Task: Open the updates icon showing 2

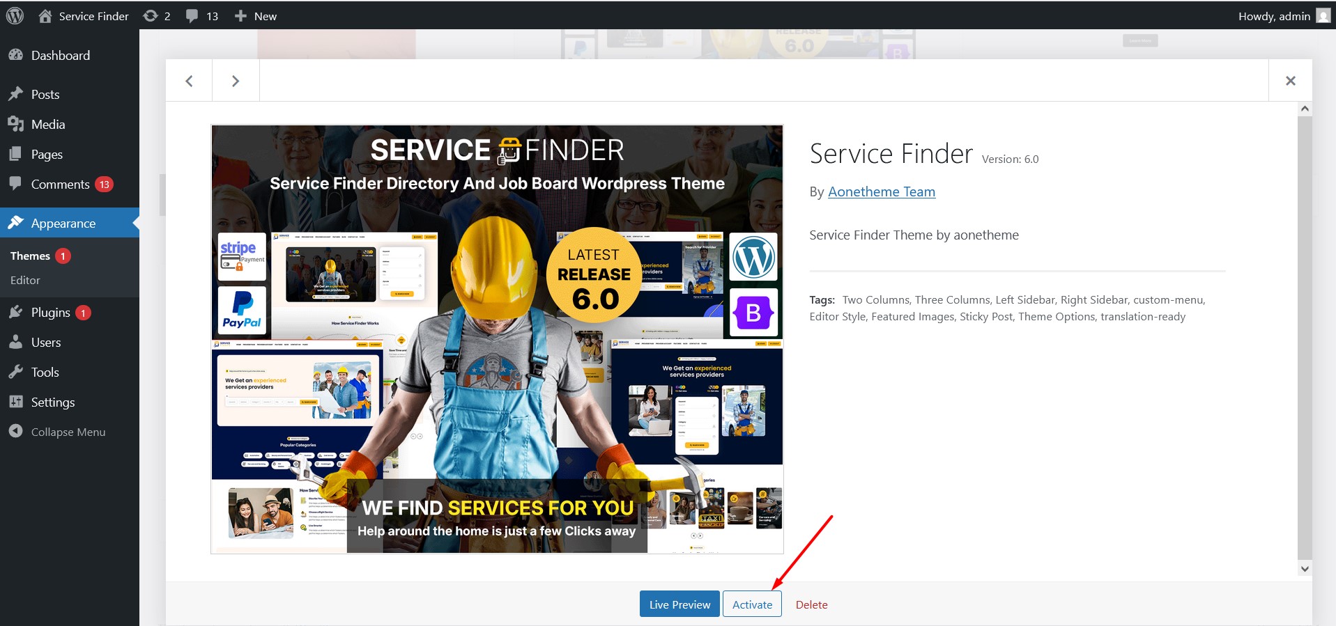Action: tap(156, 15)
